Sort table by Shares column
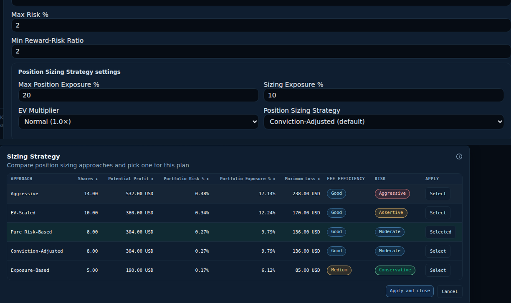The image size is (511, 303). coord(88,179)
